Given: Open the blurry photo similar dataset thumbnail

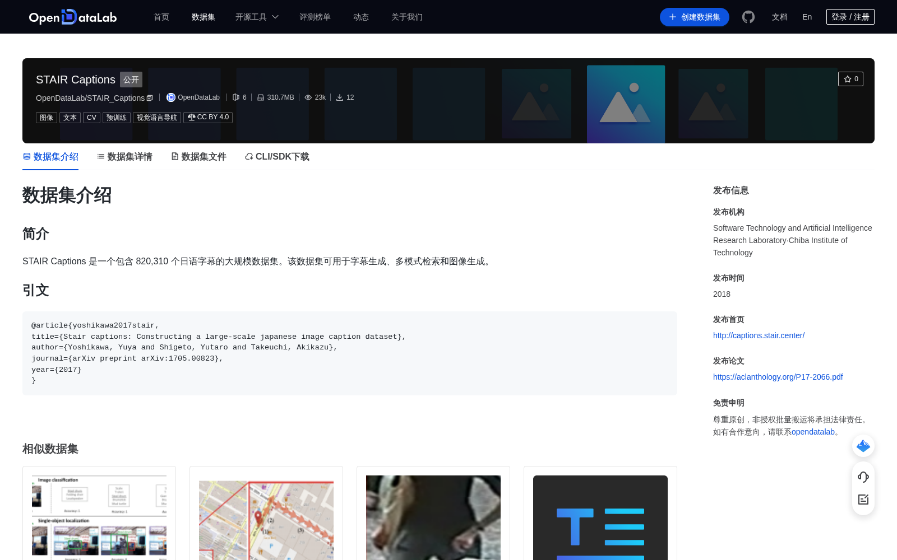Looking at the screenshot, I should click(433, 517).
